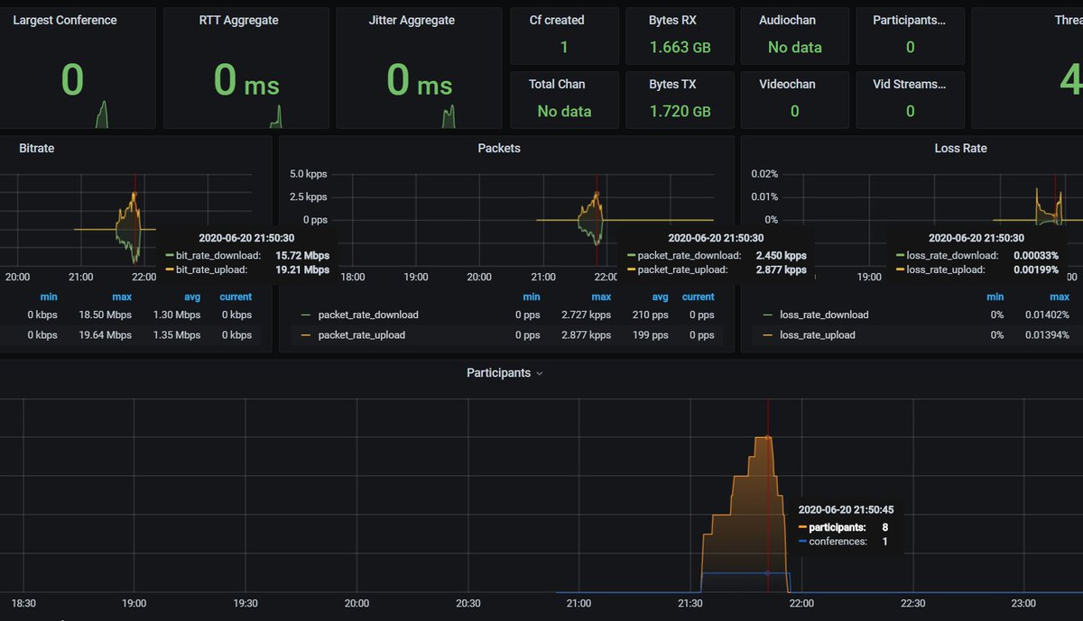1083x621 pixels.
Task: Open the Vid Streams panel title
Action: (x=910, y=84)
